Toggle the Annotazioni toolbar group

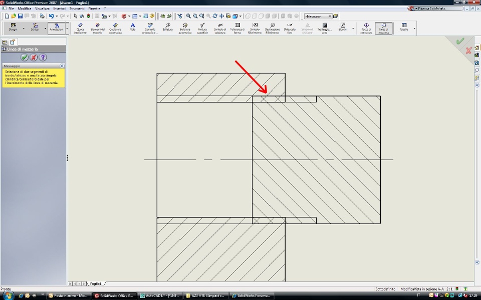(57, 27)
